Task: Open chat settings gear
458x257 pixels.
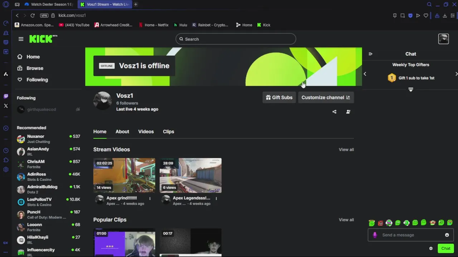Action: (431, 248)
